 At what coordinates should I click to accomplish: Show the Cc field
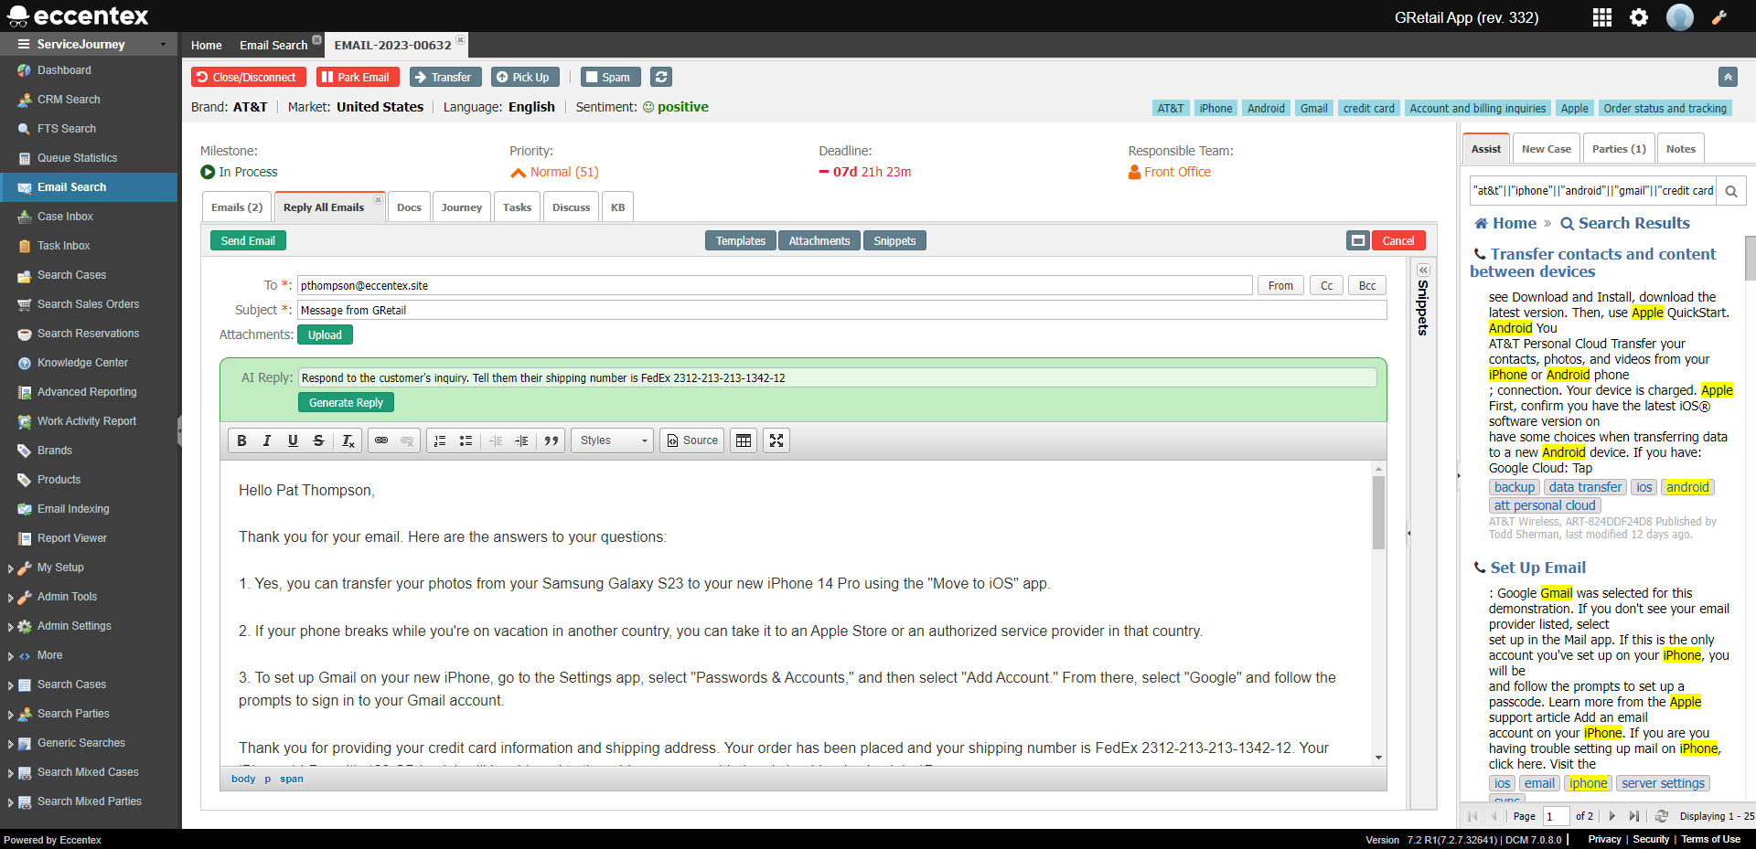click(x=1326, y=285)
